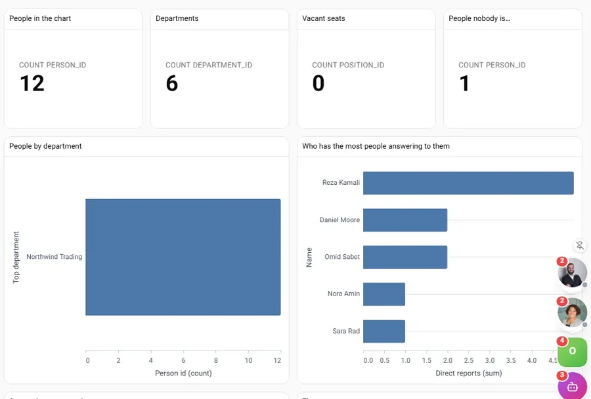591x399 pixels.
Task: Click the 'Nora Amin' axis label
Action: click(343, 294)
